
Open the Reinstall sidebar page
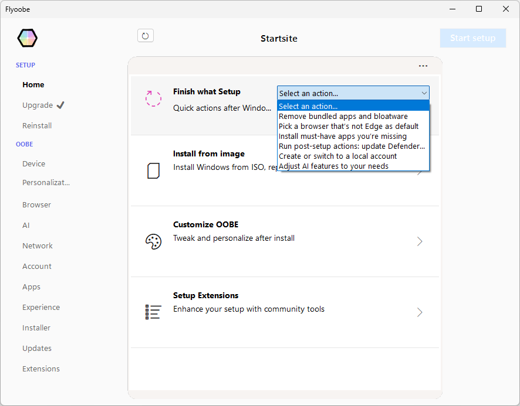click(x=37, y=126)
